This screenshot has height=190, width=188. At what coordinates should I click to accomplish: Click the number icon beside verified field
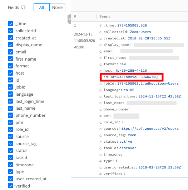click(x=100, y=174)
